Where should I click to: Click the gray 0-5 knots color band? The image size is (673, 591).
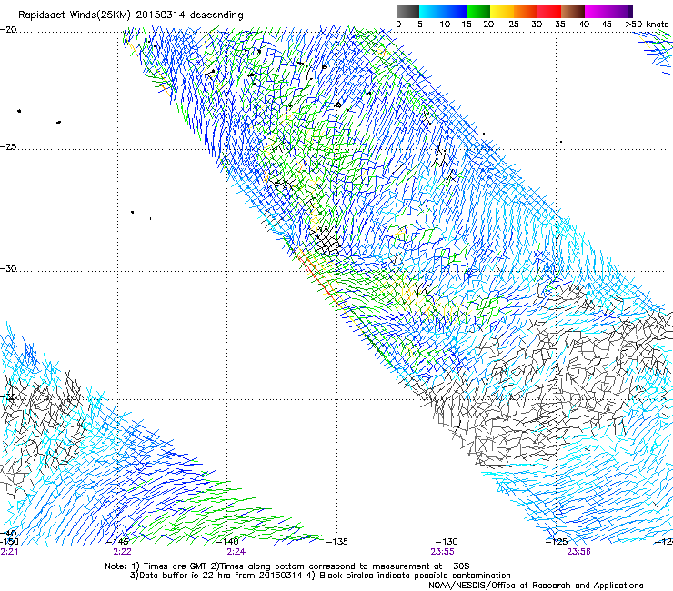pyautogui.click(x=408, y=11)
